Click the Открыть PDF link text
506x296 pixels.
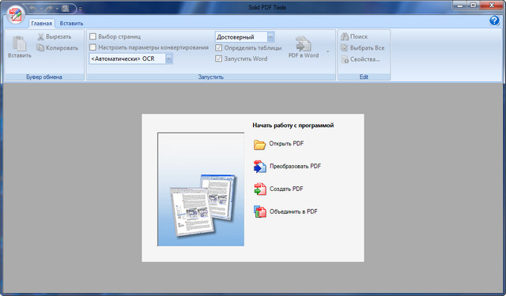[286, 144]
